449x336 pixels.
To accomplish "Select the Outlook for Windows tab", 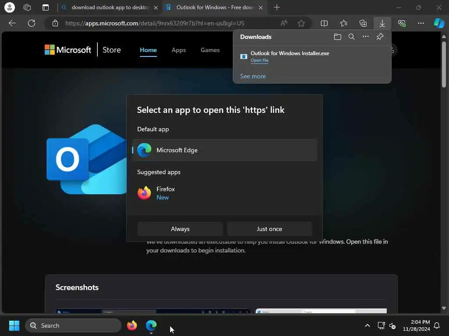I will pyautogui.click(x=214, y=7).
